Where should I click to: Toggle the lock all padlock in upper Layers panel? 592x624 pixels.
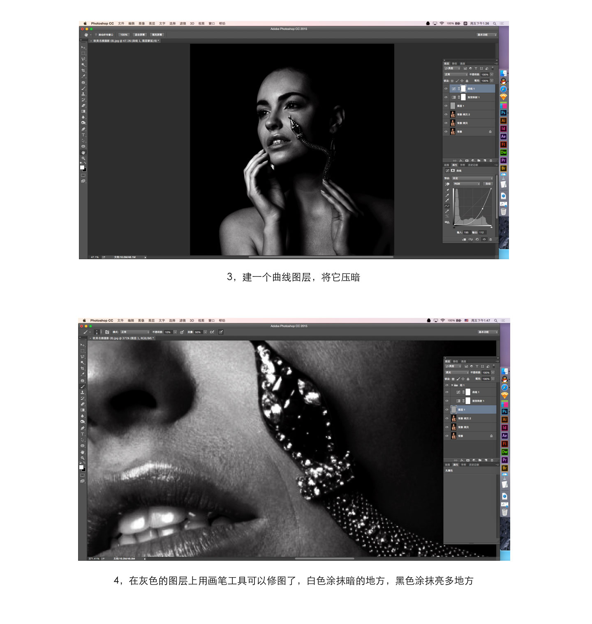[467, 81]
